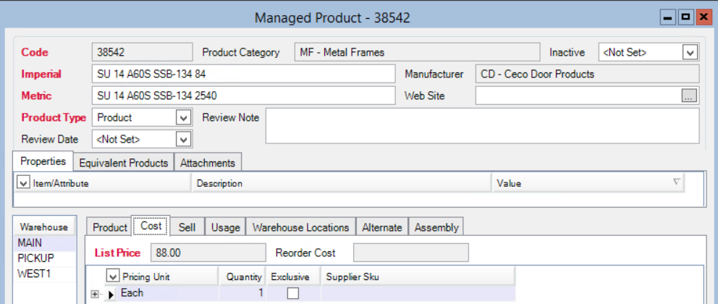
Task: Select the PICKUP warehouse
Action: (x=35, y=258)
